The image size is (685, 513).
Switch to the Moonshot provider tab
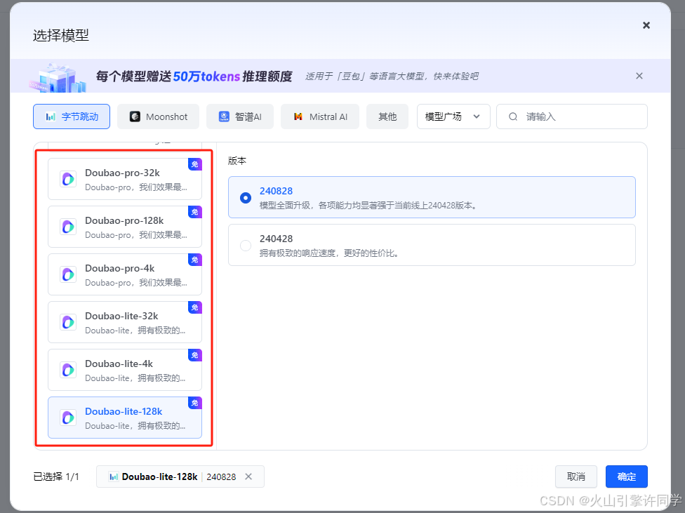[x=158, y=116]
